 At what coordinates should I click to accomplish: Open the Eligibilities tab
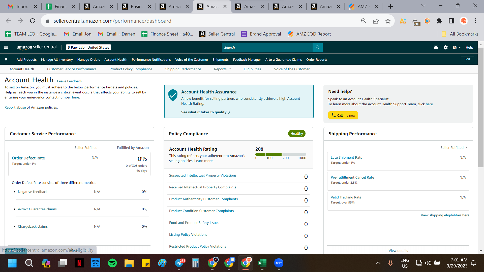click(252, 69)
